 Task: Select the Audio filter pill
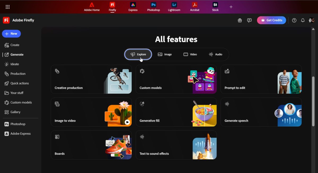tap(216, 54)
